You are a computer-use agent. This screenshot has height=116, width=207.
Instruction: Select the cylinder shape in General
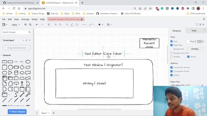(x=16, y=73)
